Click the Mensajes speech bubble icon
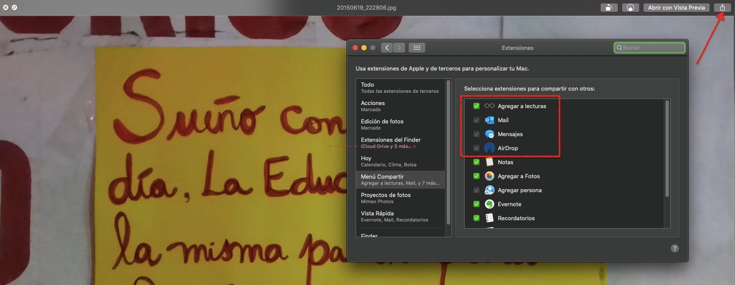The height and width of the screenshot is (285, 735). 490,134
